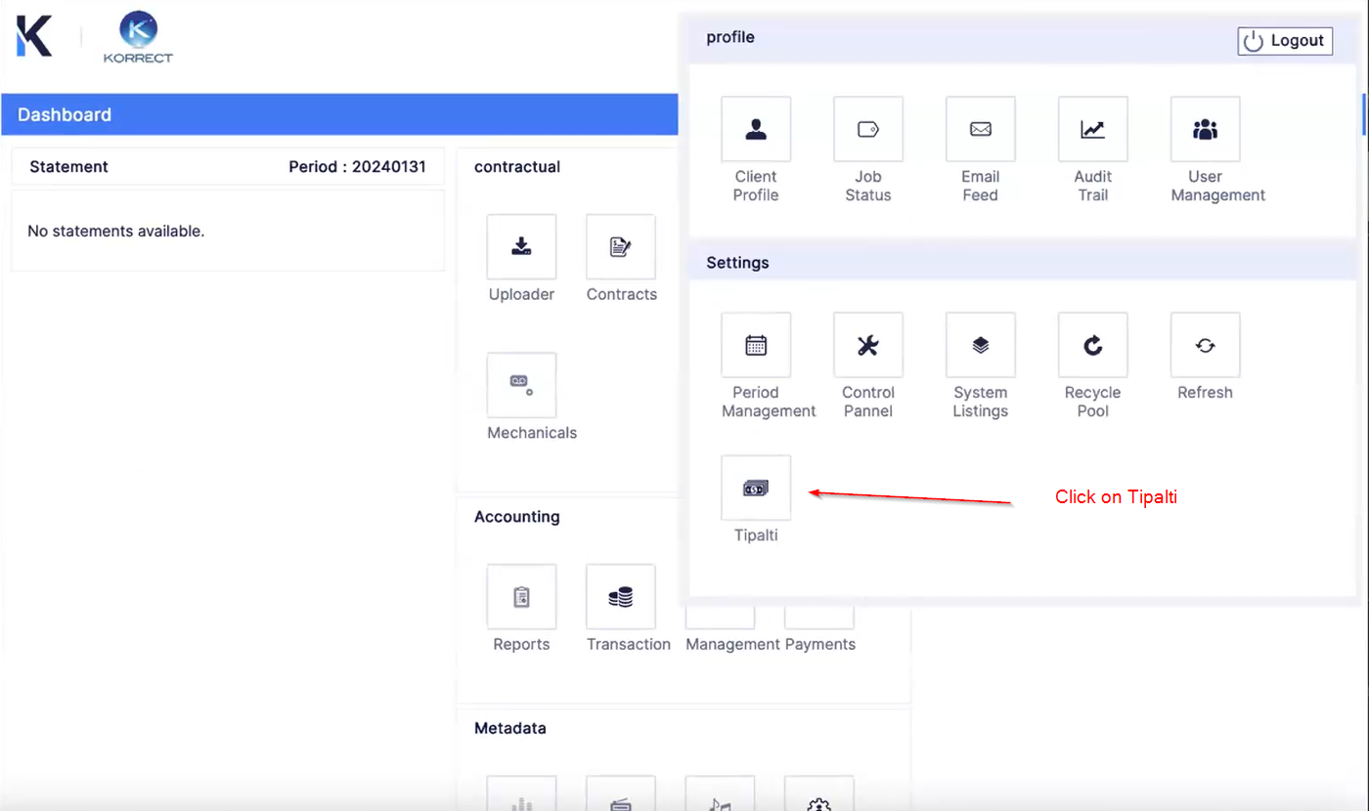Screen dimensions: 1369x811
Task: Open the Mechanicals icon
Action: (521, 385)
